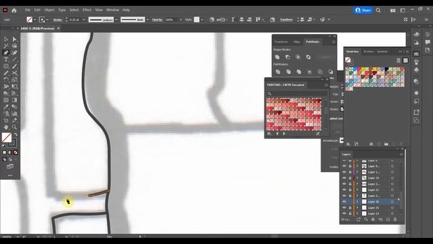
Task: Open the fill color dropdown in control bar
Action: pyautogui.click(x=35, y=20)
